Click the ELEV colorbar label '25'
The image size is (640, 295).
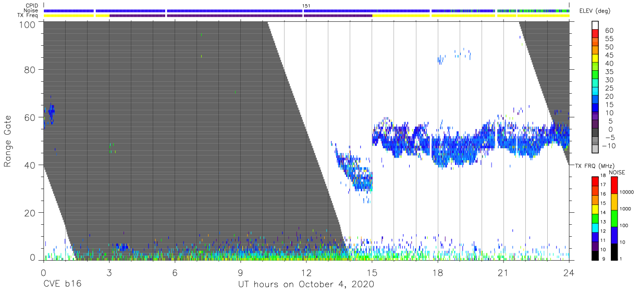(609, 88)
